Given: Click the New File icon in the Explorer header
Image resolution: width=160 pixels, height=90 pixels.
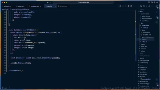Looking at the screenshot, I should pyautogui.click(x=141, y=6).
